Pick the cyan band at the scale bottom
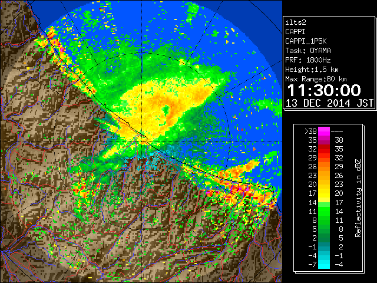Viewport: 377px width, 283px height. coord(324,264)
